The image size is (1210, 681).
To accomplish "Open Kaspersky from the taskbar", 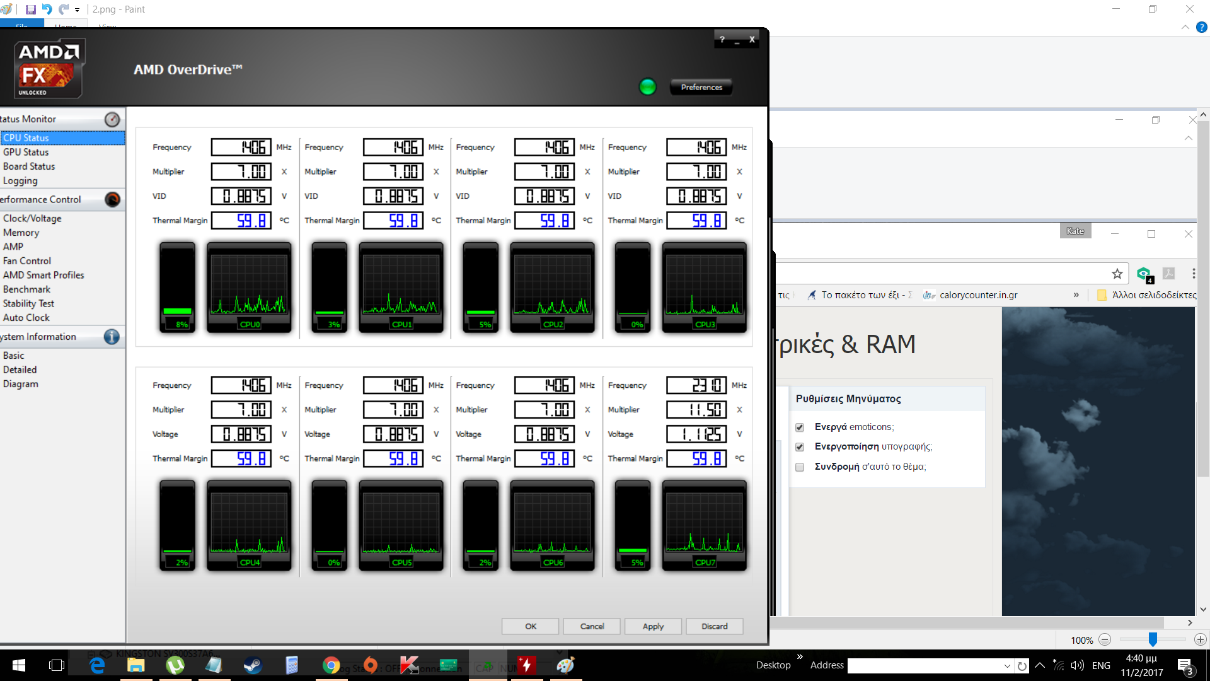I will click(x=409, y=665).
